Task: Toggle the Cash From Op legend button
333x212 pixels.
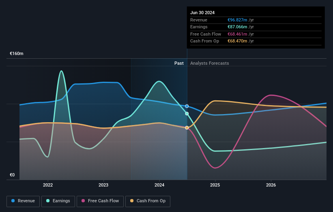Action: [148, 201]
